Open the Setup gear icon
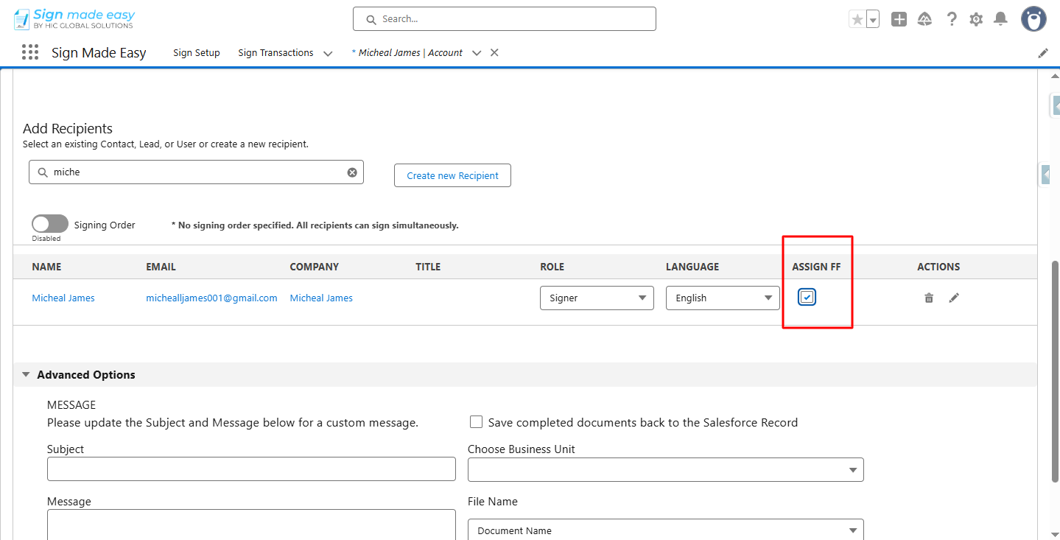1060x540 pixels. click(x=976, y=20)
